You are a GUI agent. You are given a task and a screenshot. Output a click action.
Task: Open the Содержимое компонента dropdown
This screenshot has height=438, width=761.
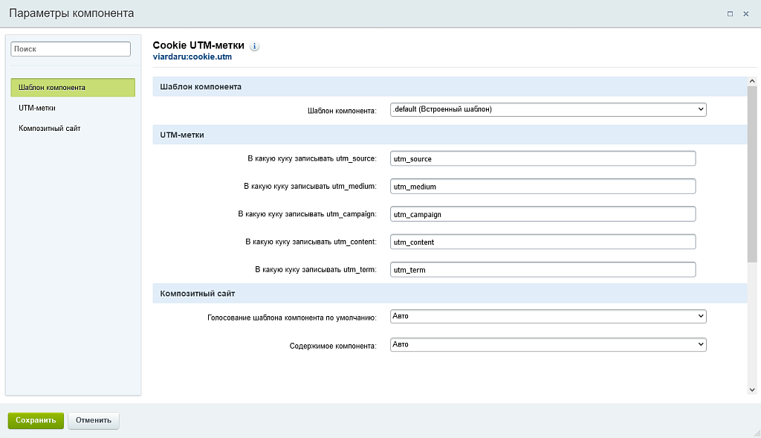pos(547,344)
